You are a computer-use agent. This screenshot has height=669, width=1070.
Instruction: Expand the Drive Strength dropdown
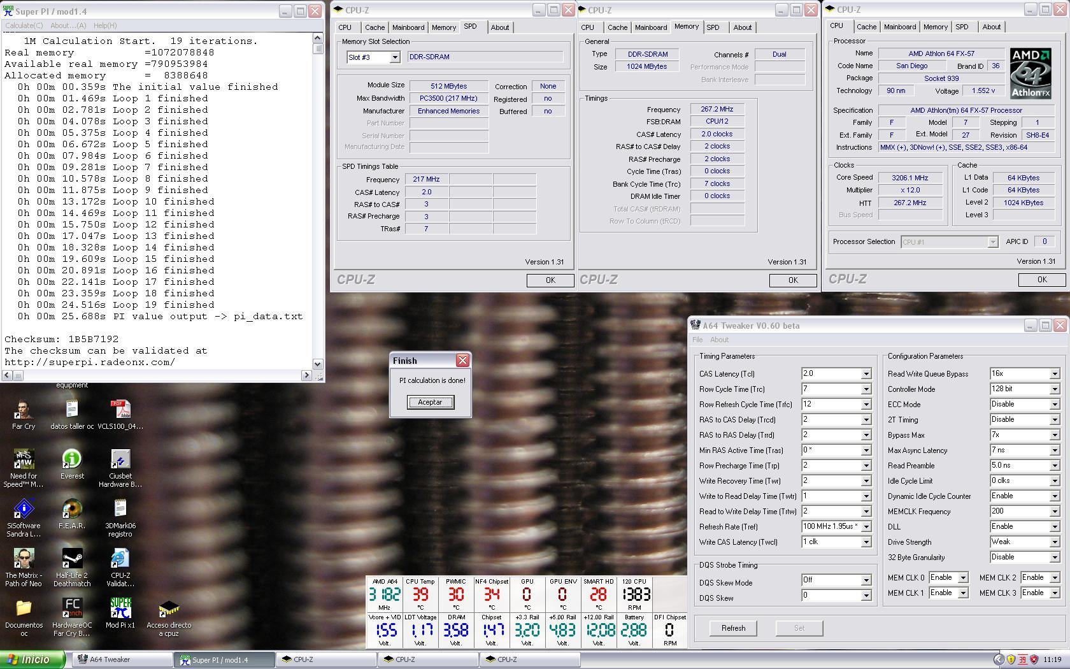click(x=1055, y=542)
